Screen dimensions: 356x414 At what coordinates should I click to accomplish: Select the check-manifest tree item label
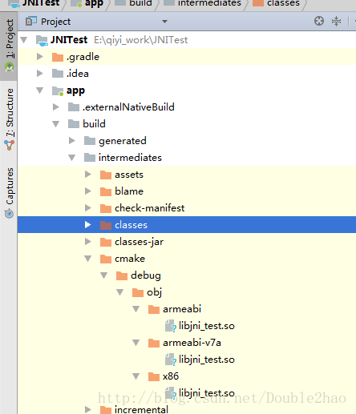(x=149, y=208)
